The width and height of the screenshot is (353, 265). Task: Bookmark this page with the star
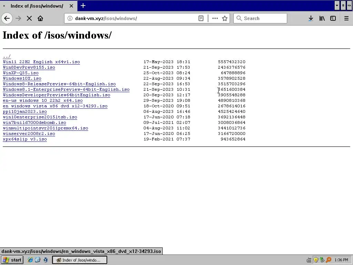(x=225, y=18)
